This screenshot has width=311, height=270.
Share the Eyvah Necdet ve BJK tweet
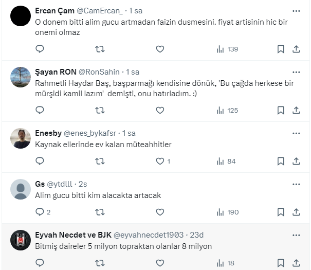[x=296, y=263]
